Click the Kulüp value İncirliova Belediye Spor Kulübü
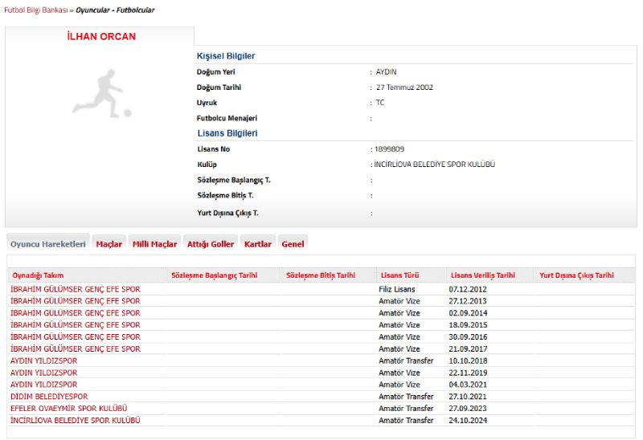The width and height of the screenshot is (643, 440). click(434, 165)
